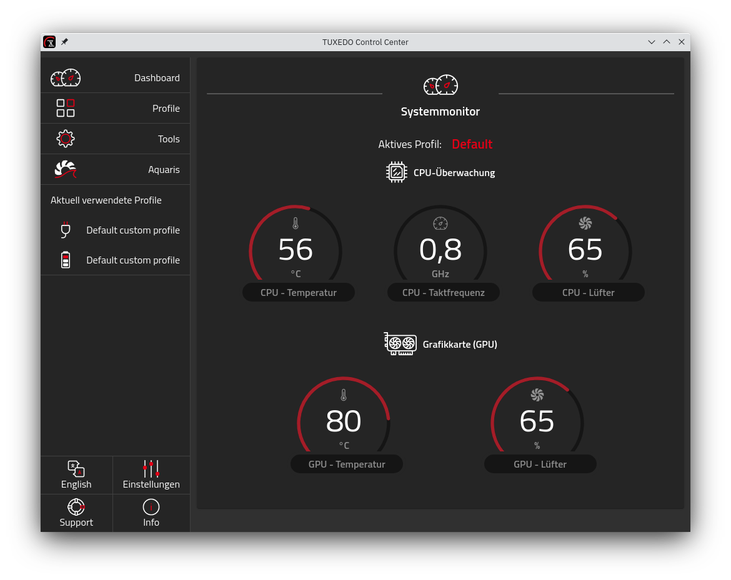The image size is (731, 580).
Task: Click the language translation icon
Action: [76, 469]
